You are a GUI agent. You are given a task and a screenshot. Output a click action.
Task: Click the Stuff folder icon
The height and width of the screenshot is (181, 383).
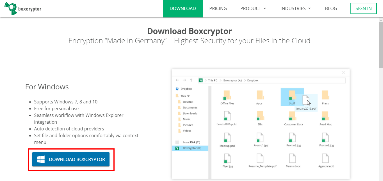292,95
